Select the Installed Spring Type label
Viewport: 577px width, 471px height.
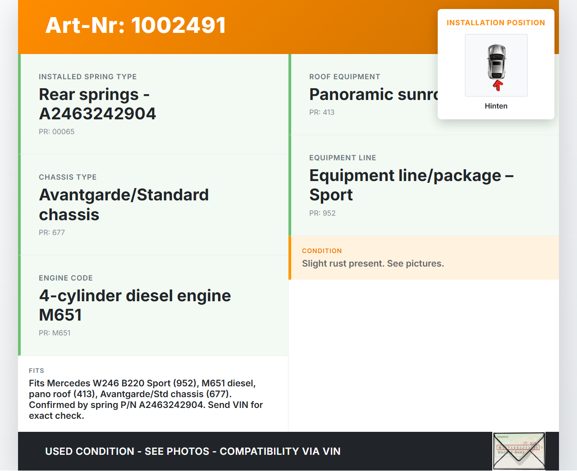click(x=87, y=77)
